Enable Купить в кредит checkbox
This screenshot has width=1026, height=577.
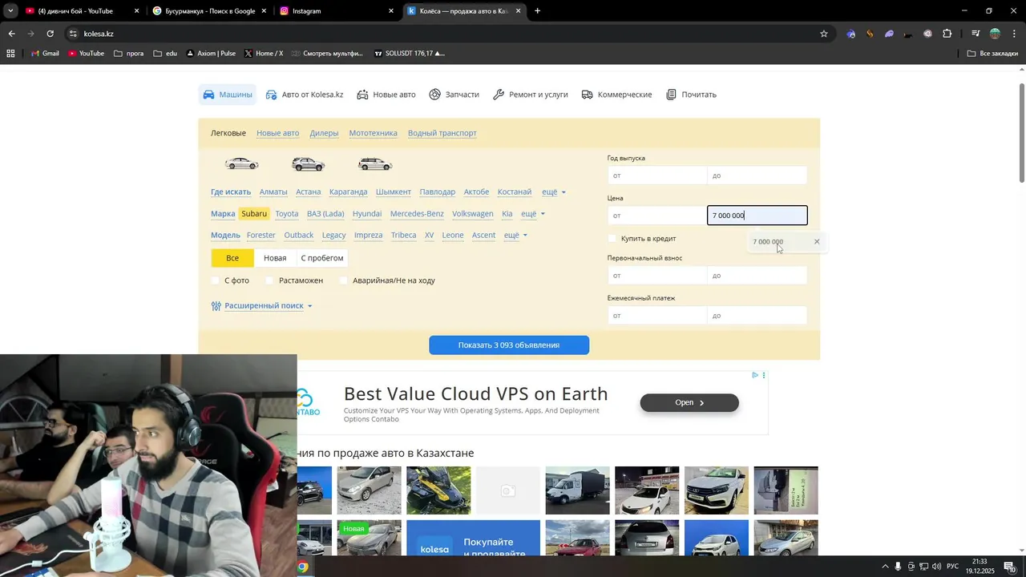pyautogui.click(x=612, y=238)
